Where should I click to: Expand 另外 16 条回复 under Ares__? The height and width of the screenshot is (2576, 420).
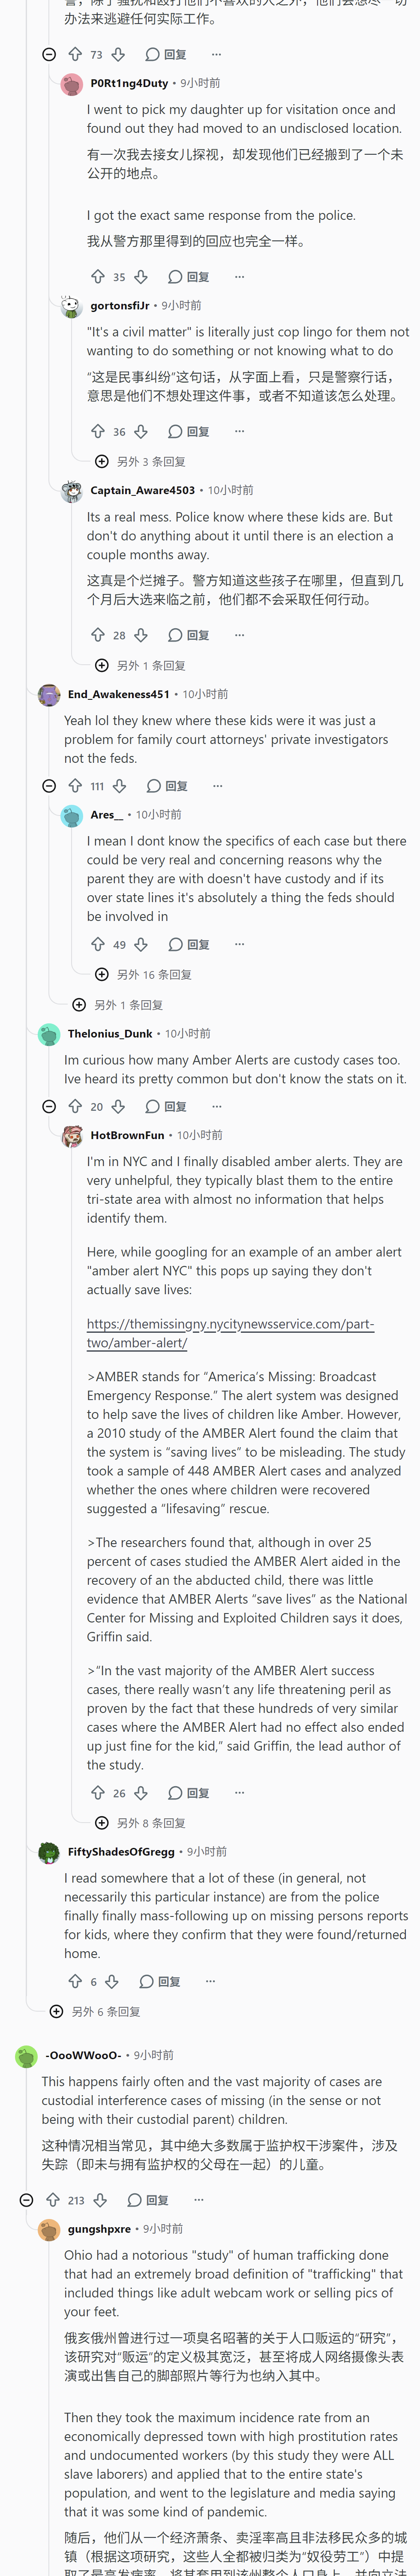pos(143,974)
